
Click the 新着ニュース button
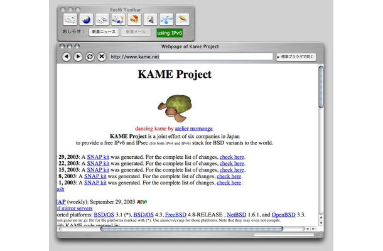(x=104, y=32)
